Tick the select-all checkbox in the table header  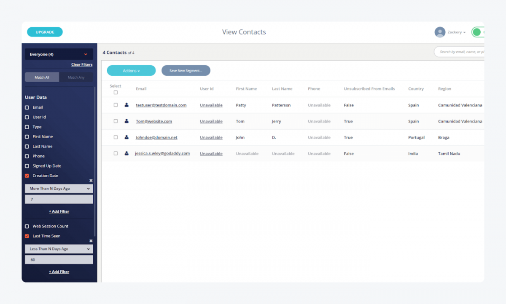click(116, 92)
